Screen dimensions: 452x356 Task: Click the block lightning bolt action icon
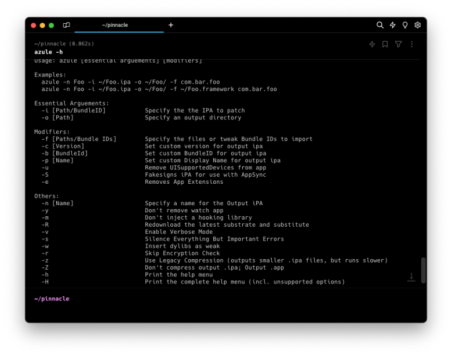tap(372, 44)
